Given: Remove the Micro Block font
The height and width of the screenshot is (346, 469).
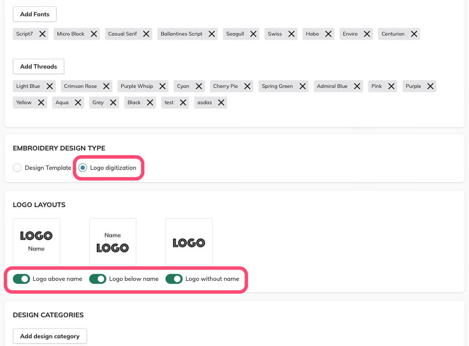Looking at the screenshot, I should [x=94, y=34].
